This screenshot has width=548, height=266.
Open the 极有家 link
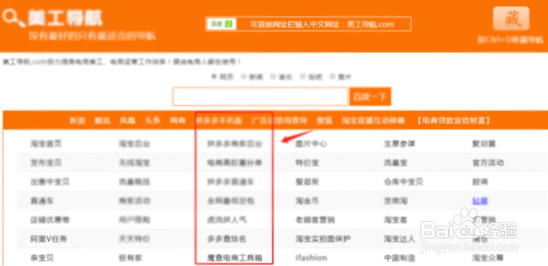(130, 258)
